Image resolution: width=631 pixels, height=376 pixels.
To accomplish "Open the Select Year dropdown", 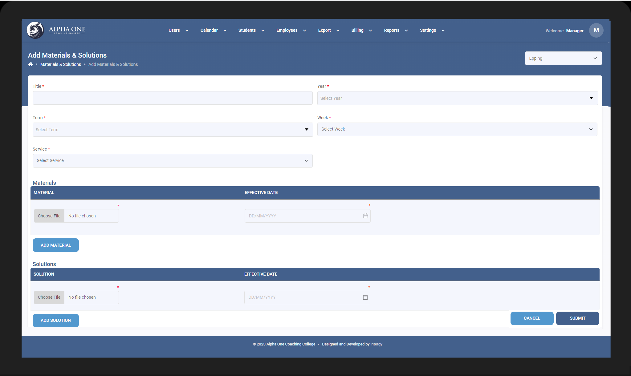I will pos(458,98).
